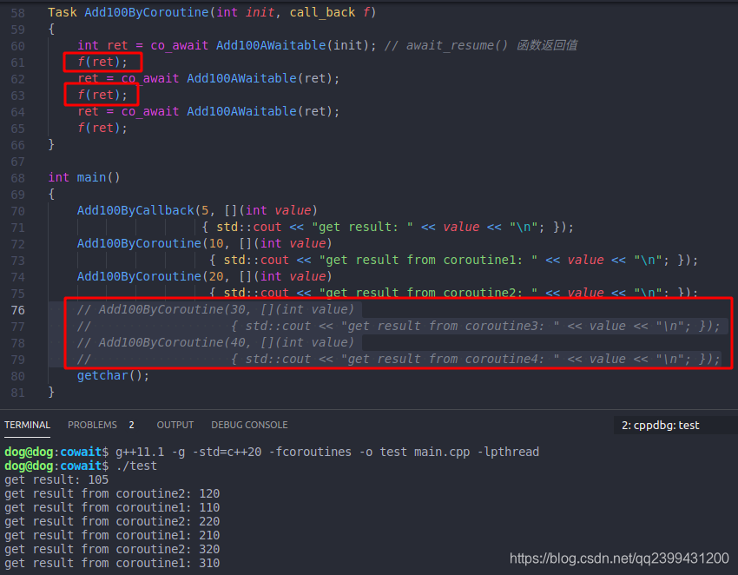The image size is (738, 575).
Task: Click "get result: " string on line 71
Action: 362,227
